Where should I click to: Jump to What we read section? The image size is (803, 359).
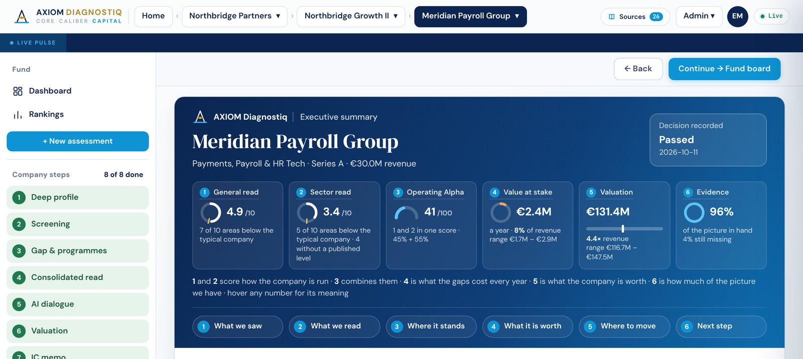click(334, 326)
